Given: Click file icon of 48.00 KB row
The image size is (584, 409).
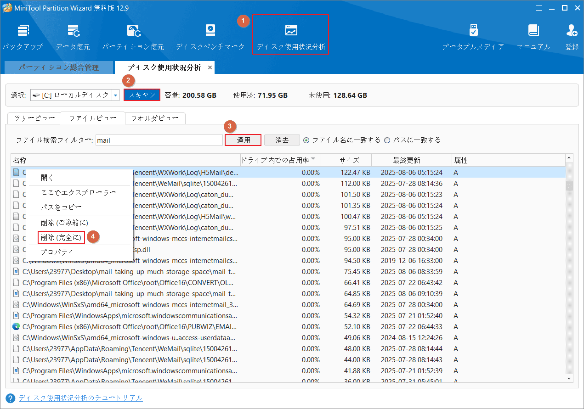Looking at the screenshot, I should tap(16, 349).
